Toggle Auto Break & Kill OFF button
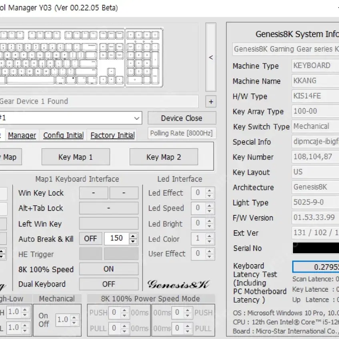Screen dimensions: 339x339 [x=90, y=239]
